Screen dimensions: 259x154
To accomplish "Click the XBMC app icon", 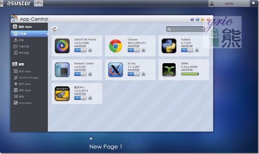I will pyautogui.click(x=169, y=70).
